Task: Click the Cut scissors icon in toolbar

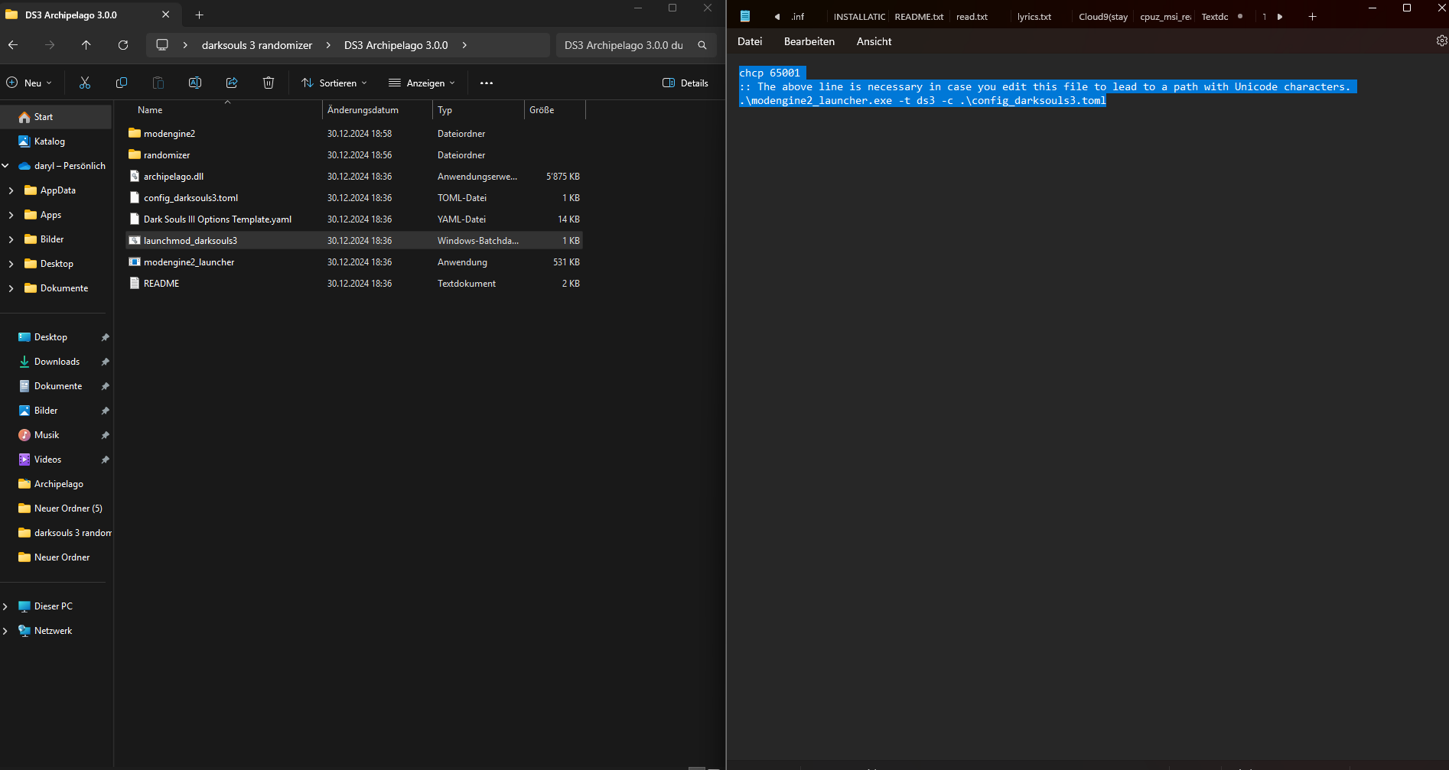Action: coord(85,83)
